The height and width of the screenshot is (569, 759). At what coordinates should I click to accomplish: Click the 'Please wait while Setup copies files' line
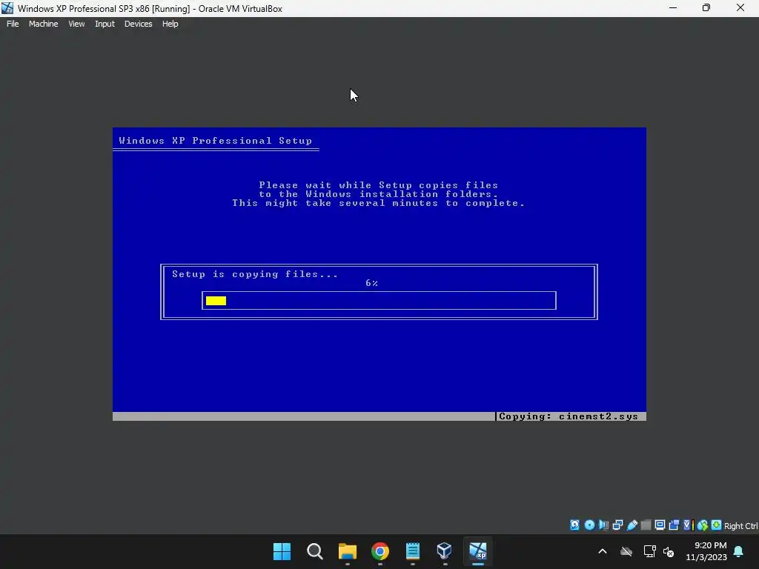[x=379, y=184]
